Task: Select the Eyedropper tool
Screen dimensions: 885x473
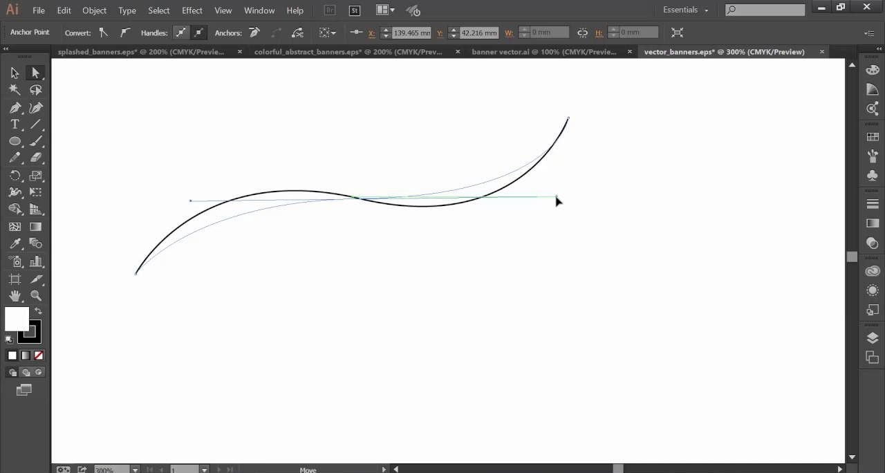Action: 15,243
